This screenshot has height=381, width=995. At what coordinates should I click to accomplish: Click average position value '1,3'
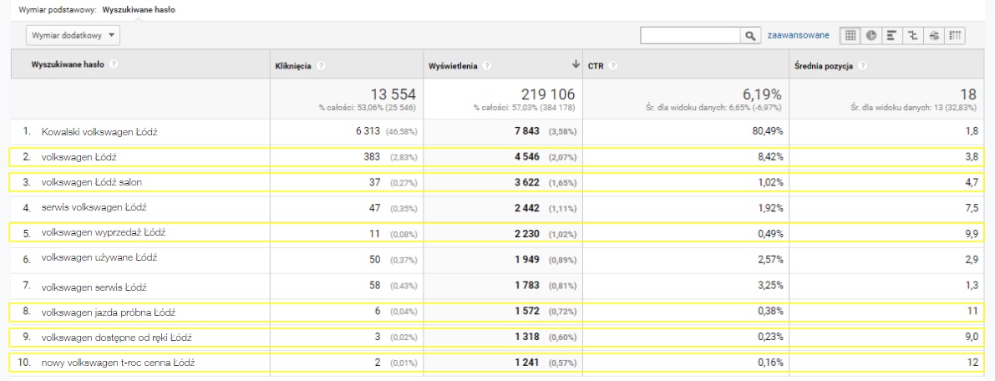tap(972, 287)
